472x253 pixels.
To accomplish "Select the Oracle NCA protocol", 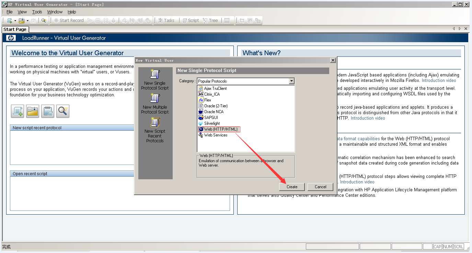I will pyautogui.click(x=211, y=112).
